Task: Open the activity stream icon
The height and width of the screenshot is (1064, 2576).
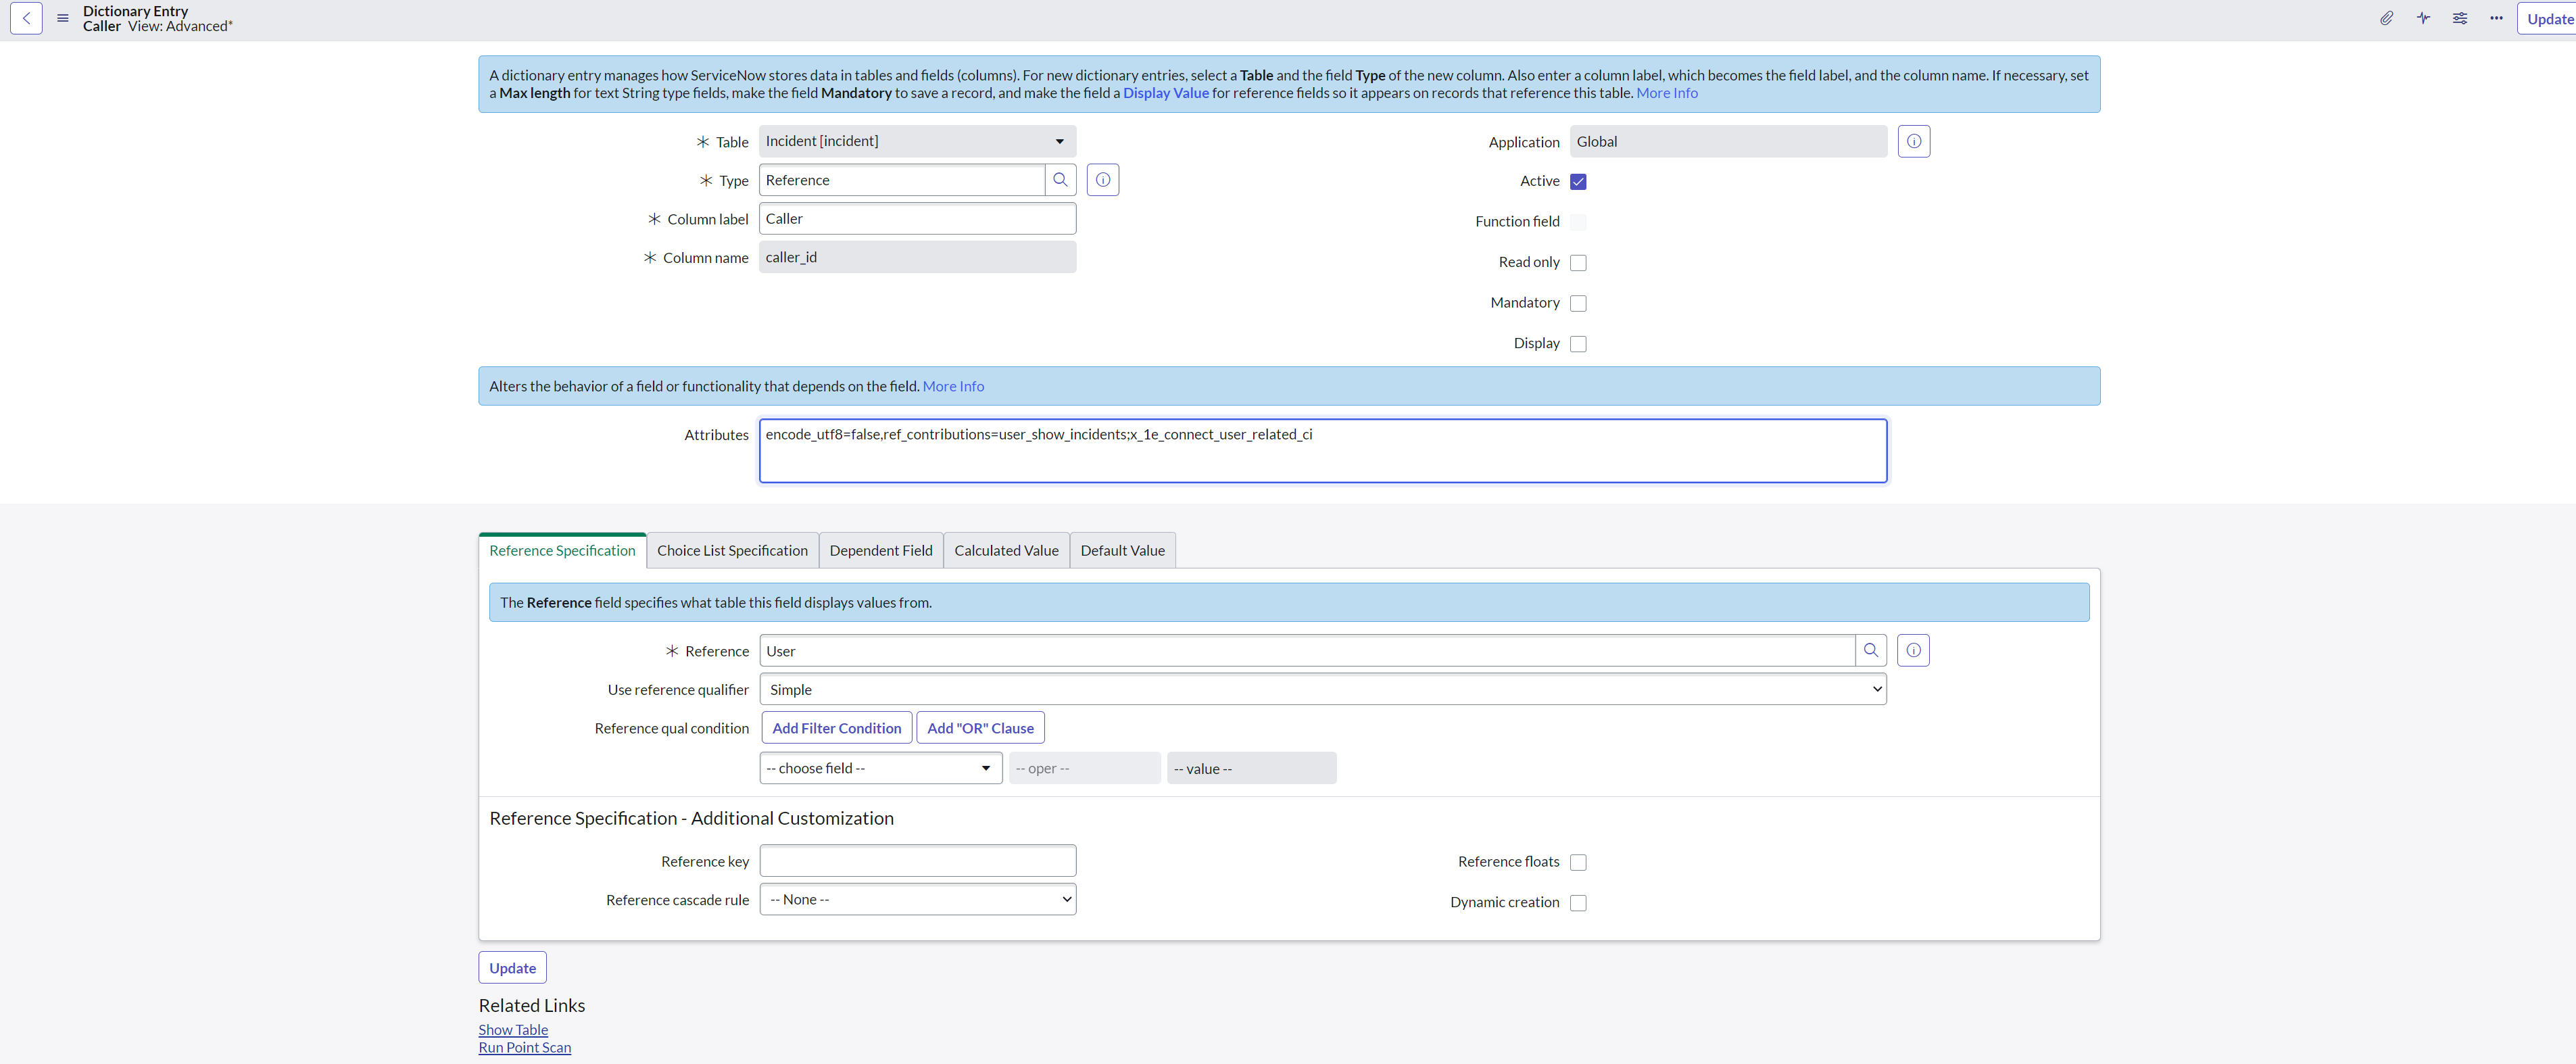Action: point(2423,18)
